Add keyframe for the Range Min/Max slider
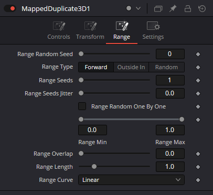The width and height of the screenshot is (213, 195). pyautogui.click(x=198, y=120)
